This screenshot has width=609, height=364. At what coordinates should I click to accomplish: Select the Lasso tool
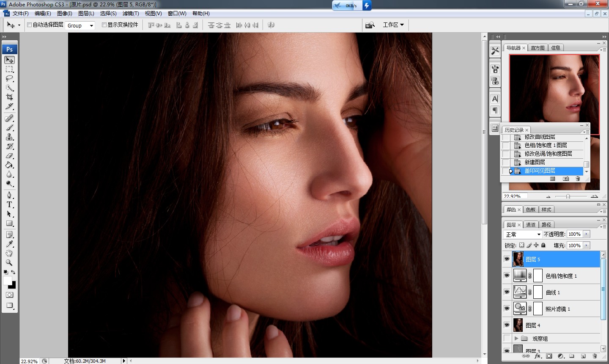(x=9, y=79)
